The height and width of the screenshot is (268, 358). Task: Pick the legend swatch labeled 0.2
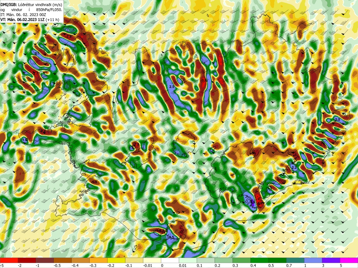[224, 260]
